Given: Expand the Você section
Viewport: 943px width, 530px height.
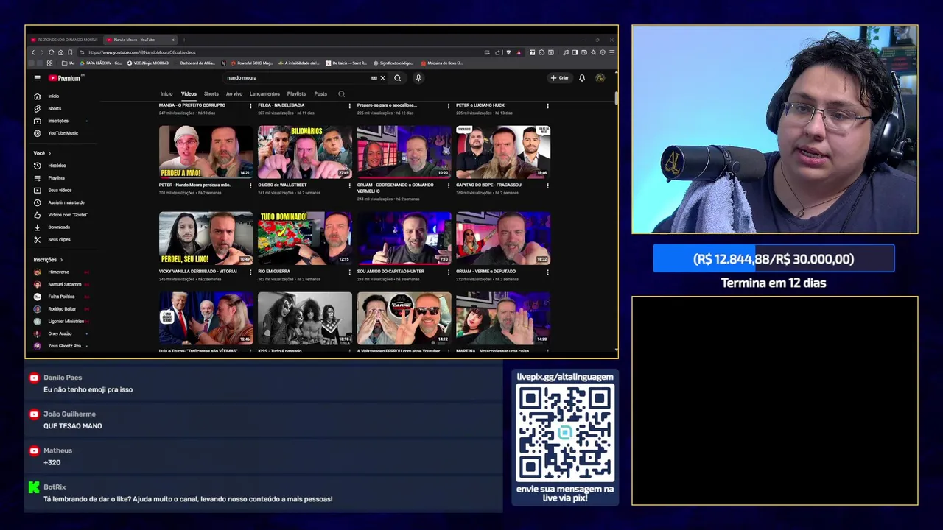Looking at the screenshot, I should [x=41, y=153].
